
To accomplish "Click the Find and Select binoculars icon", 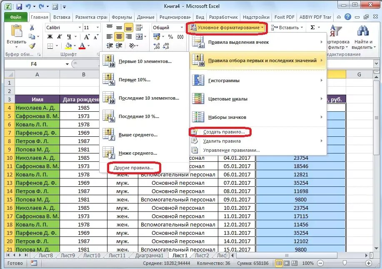I will (363, 31).
